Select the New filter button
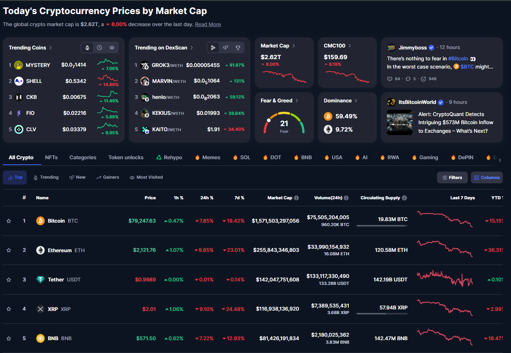This screenshot has height=353, width=511. 77,177
